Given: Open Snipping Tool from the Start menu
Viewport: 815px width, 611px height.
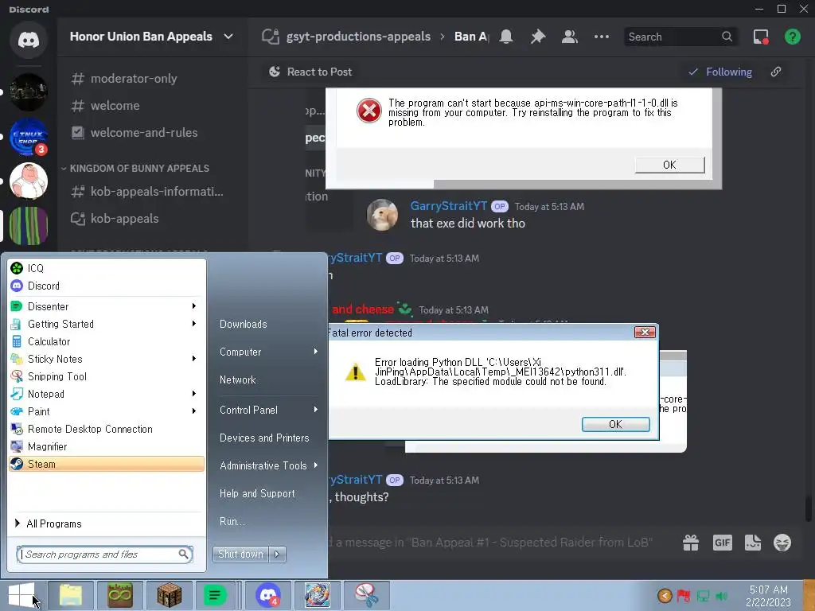Looking at the screenshot, I should (107, 376).
